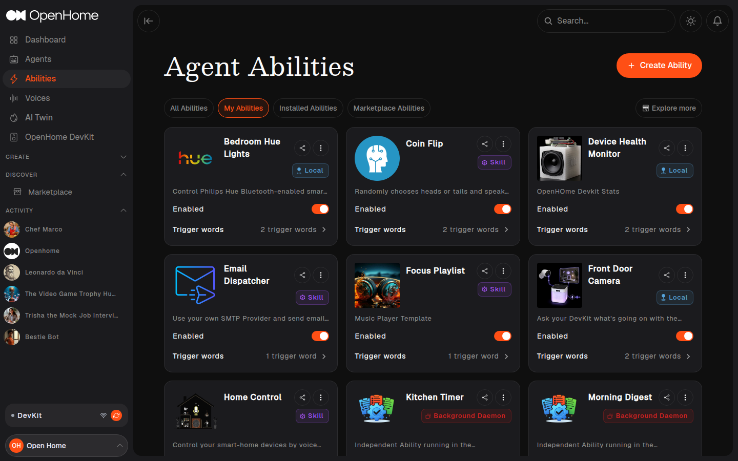Share the Email Dispatcher ability

302,275
